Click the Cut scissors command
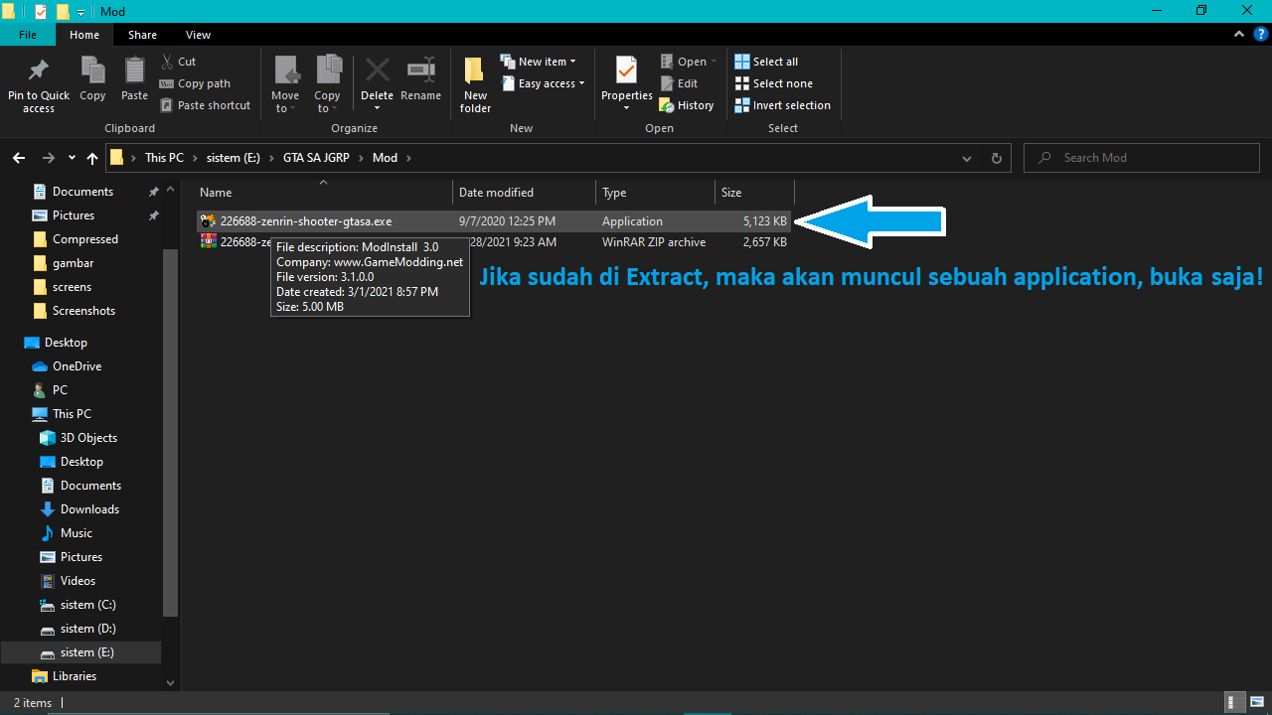The width and height of the screenshot is (1272, 715). [x=178, y=62]
